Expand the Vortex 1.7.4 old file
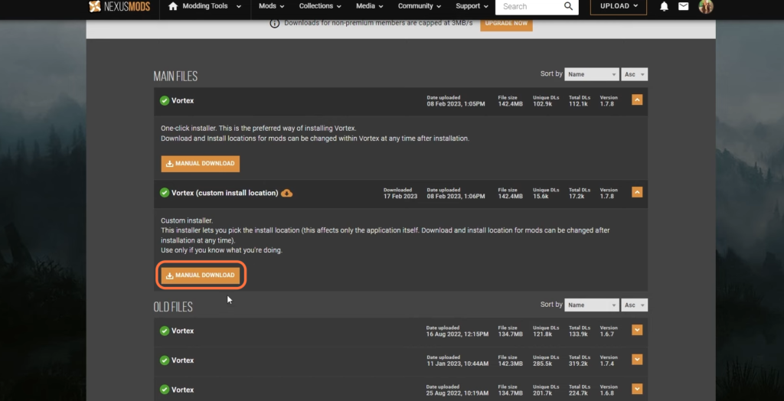 (637, 360)
